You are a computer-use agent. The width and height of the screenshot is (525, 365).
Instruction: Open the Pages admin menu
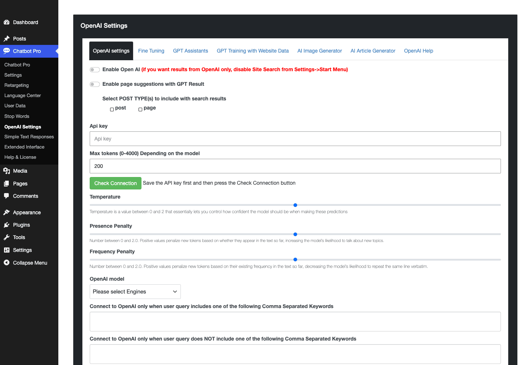click(x=20, y=184)
